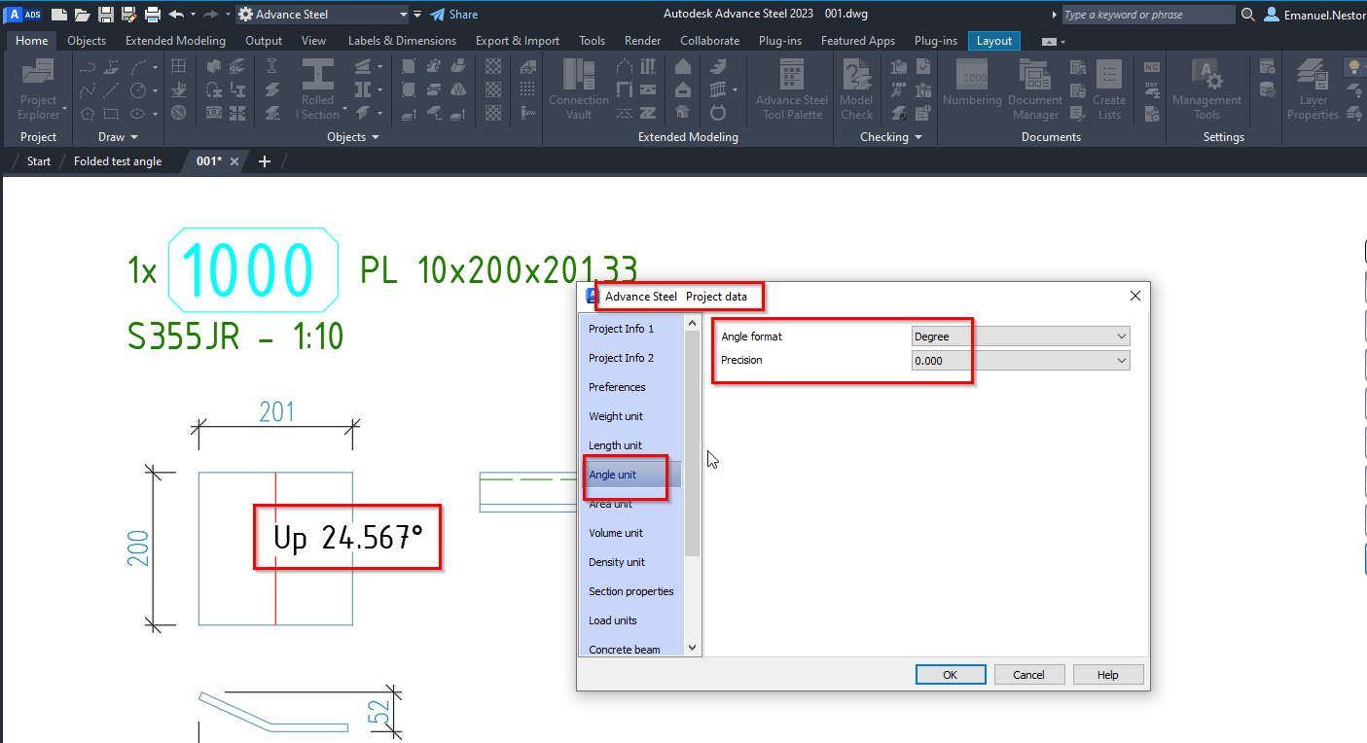Click the Numbering tool icon
Image resolution: width=1367 pixels, height=743 pixels.
[x=972, y=84]
